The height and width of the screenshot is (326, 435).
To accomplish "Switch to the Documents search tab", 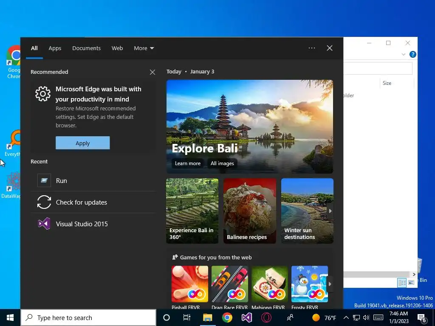I will click(x=86, y=48).
